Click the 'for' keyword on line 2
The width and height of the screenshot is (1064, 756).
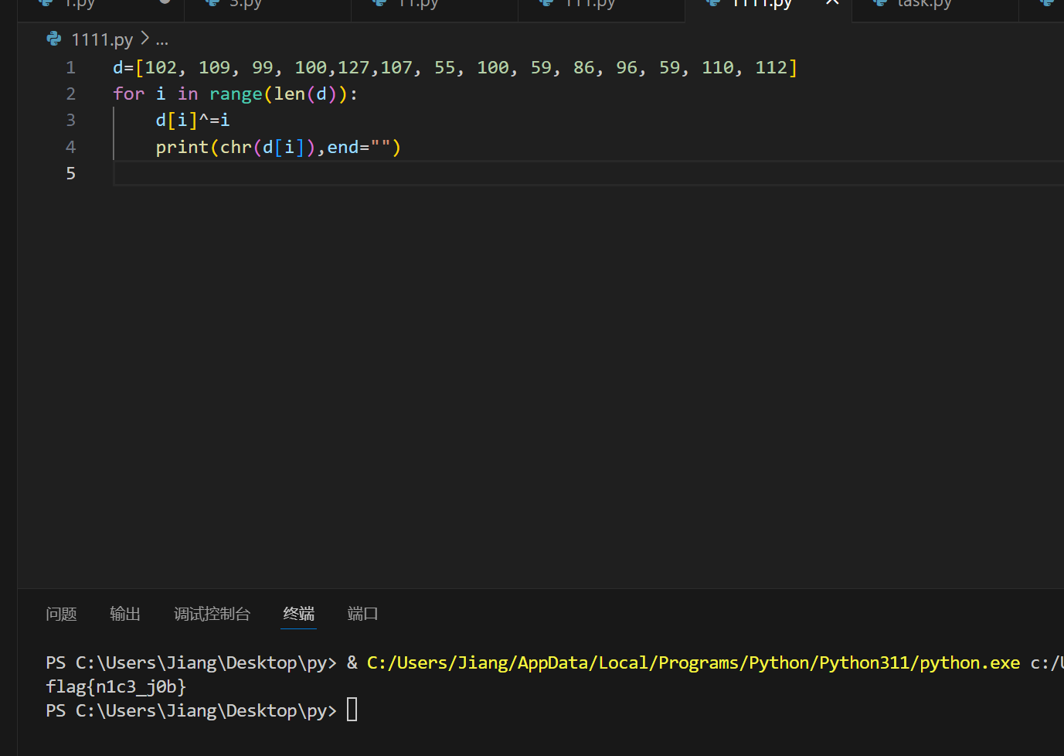[x=128, y=94]
